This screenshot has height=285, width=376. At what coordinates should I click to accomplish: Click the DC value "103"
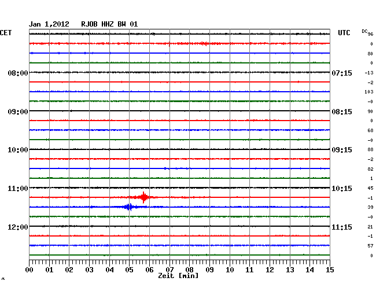(369, 92)
